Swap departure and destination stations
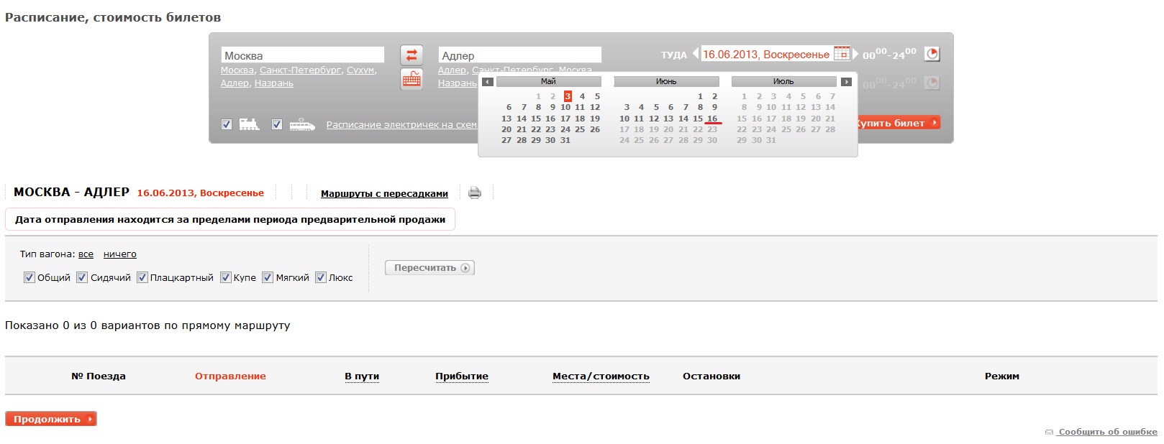The image size is (1164, 444). coord(412,55)
